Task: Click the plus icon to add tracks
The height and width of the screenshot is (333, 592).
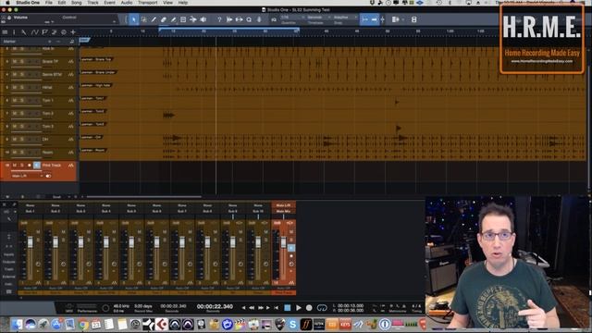Action: 73,32
